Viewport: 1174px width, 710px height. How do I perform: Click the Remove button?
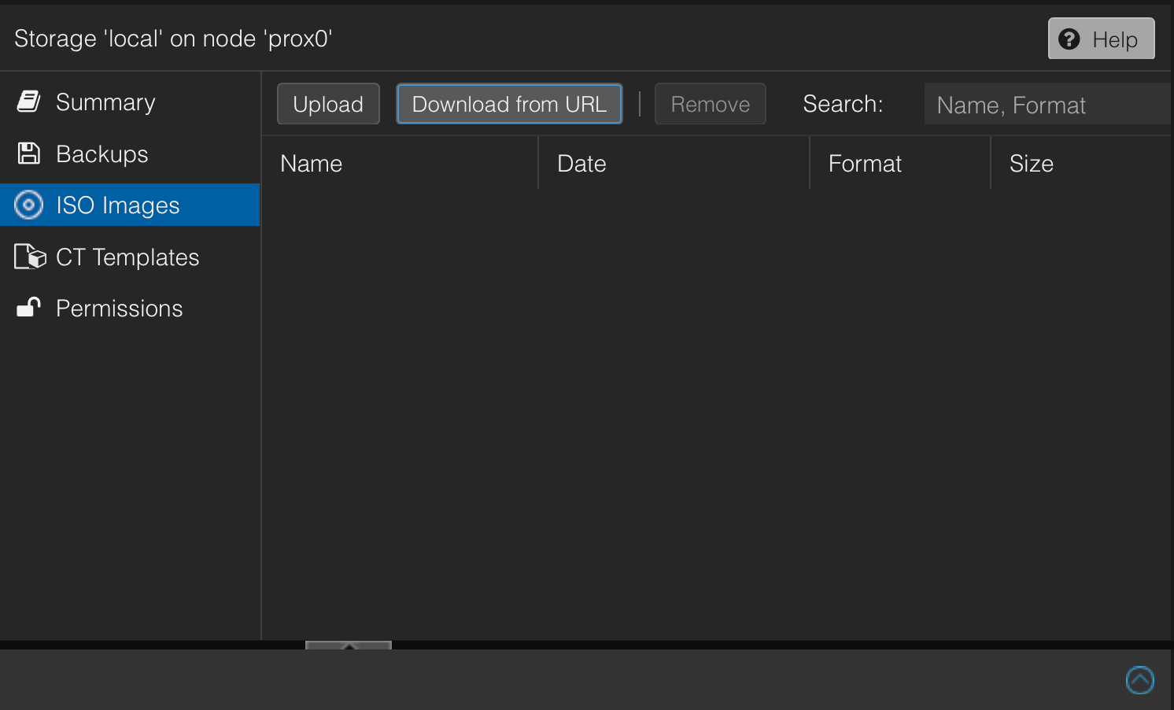click(x=710, y=104)
